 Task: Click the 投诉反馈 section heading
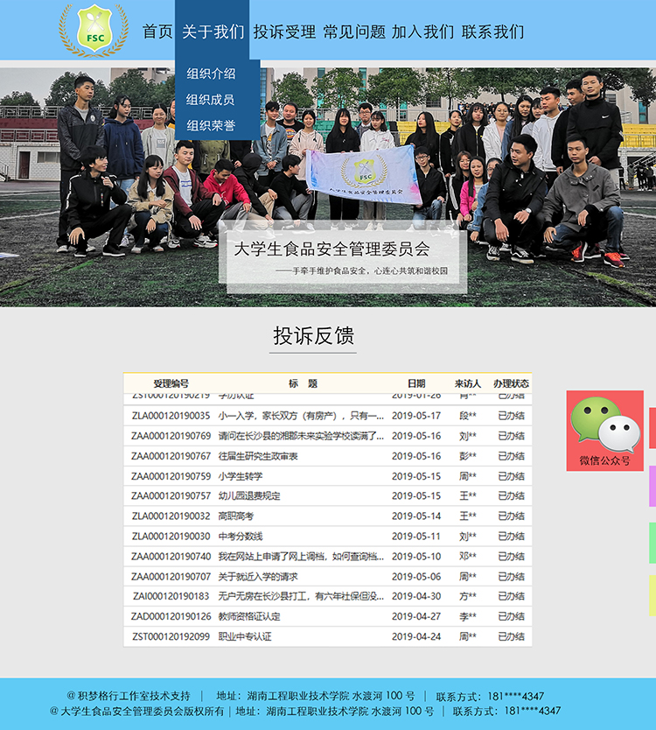(x=313, y=335)
